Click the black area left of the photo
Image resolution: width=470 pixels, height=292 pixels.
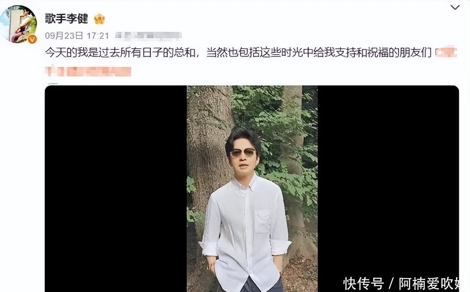[116, 189]
